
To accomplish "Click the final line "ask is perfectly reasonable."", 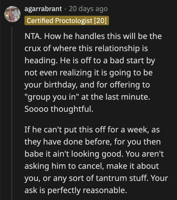I will (x=76, y=190).
